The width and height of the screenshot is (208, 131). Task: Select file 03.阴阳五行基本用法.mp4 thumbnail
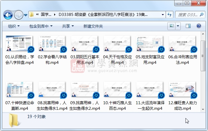(x=84, y=44)
